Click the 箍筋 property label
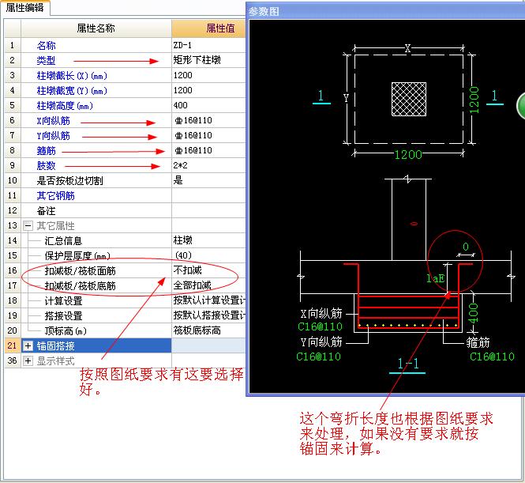525x483 pixels. [47, 151]
